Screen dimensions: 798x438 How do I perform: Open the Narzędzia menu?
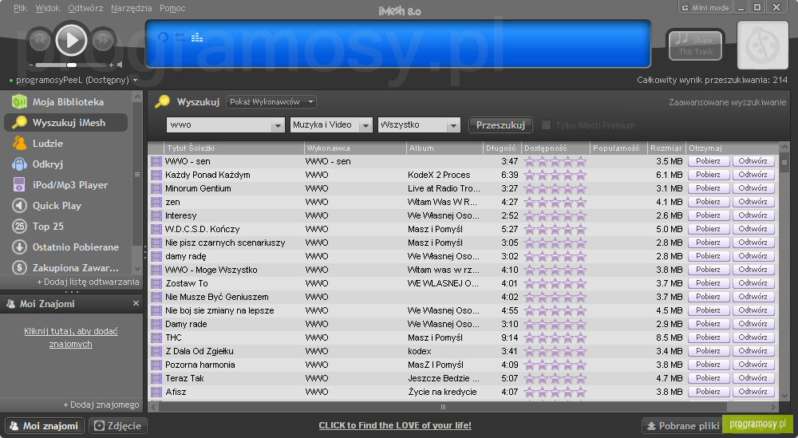tap(132, 8)
